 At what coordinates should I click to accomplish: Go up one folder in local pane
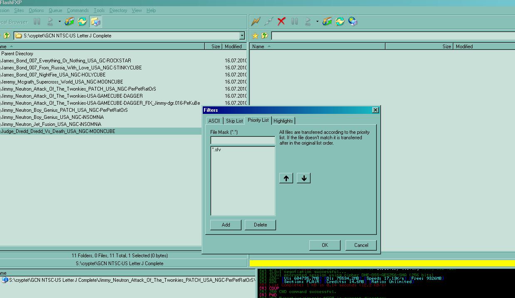pos(7,36)
